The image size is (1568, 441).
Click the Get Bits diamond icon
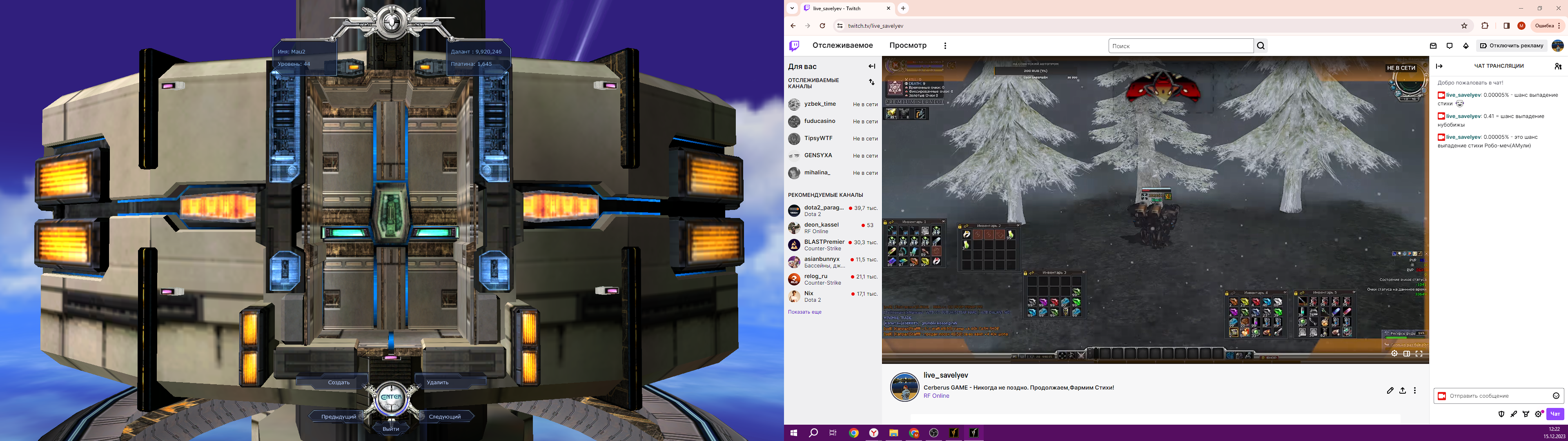(1466, 46)
